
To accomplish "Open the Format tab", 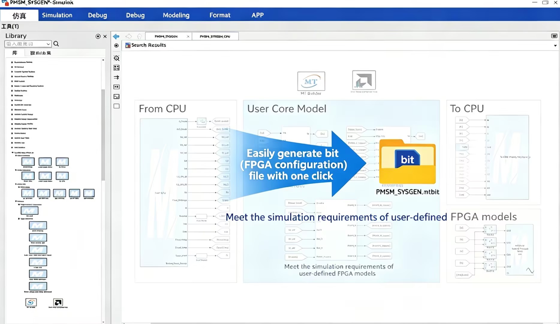I will click(x=220, y=15).
